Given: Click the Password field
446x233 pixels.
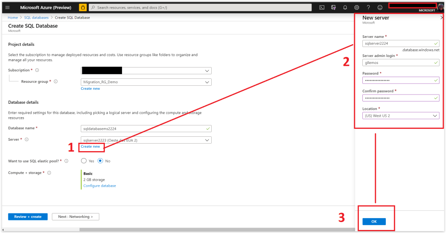Looking at the screenshot, I should [401, 80].
